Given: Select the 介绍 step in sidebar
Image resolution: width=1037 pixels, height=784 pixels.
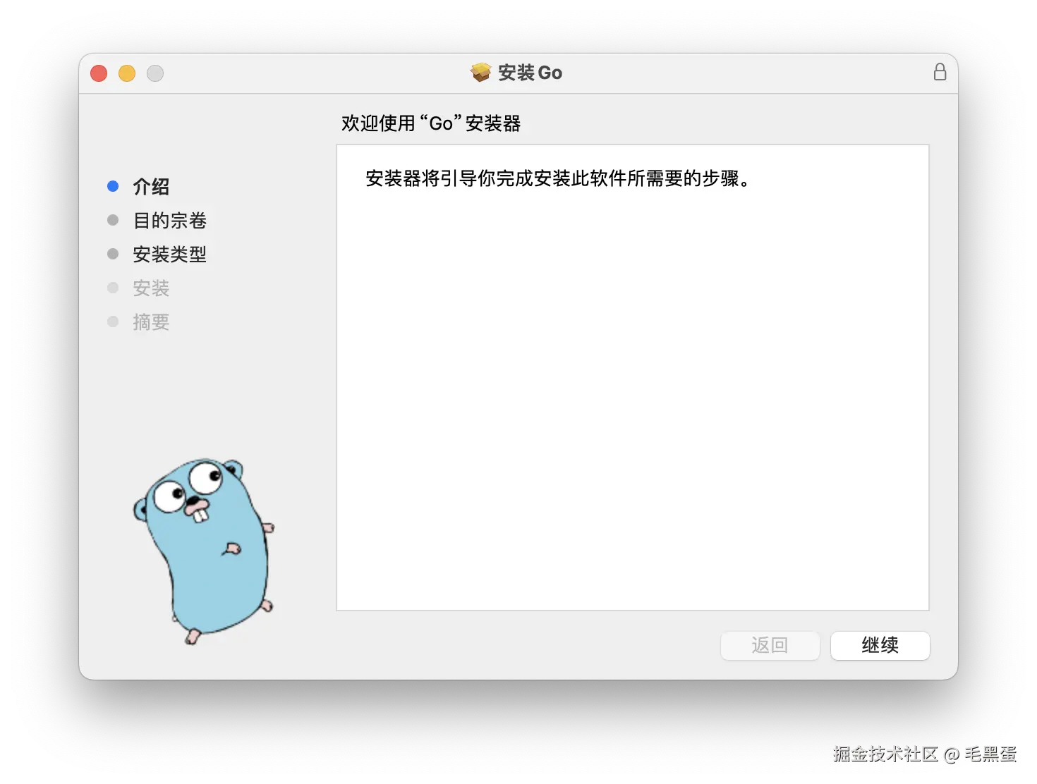Looking at the screenshot, I should click(150, 187).
